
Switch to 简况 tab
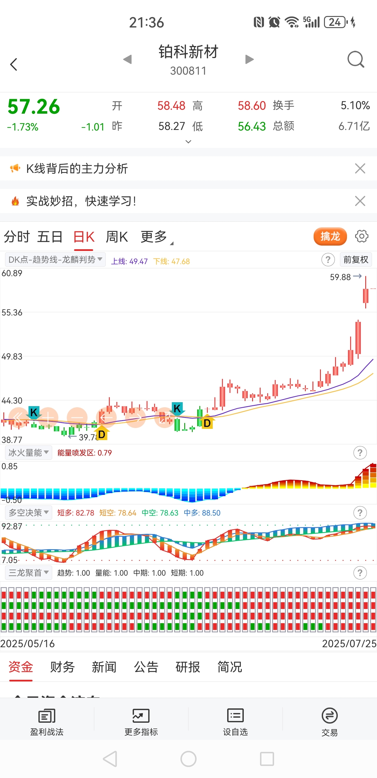[x=230, y=667]
